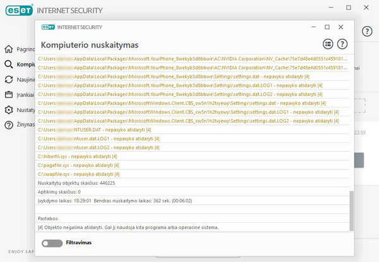The width and height of the screenshot is (379, 262).
Task: Click the main window help question icon
Action: coord(367,31)
